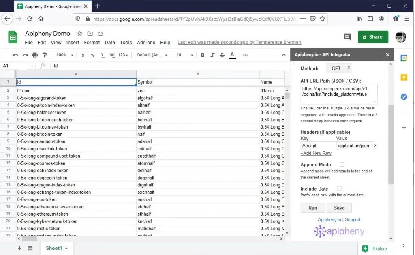This screenshot has width=415, height=255.
Task: Increase decimal places button
Action: (x=112, y=55)
